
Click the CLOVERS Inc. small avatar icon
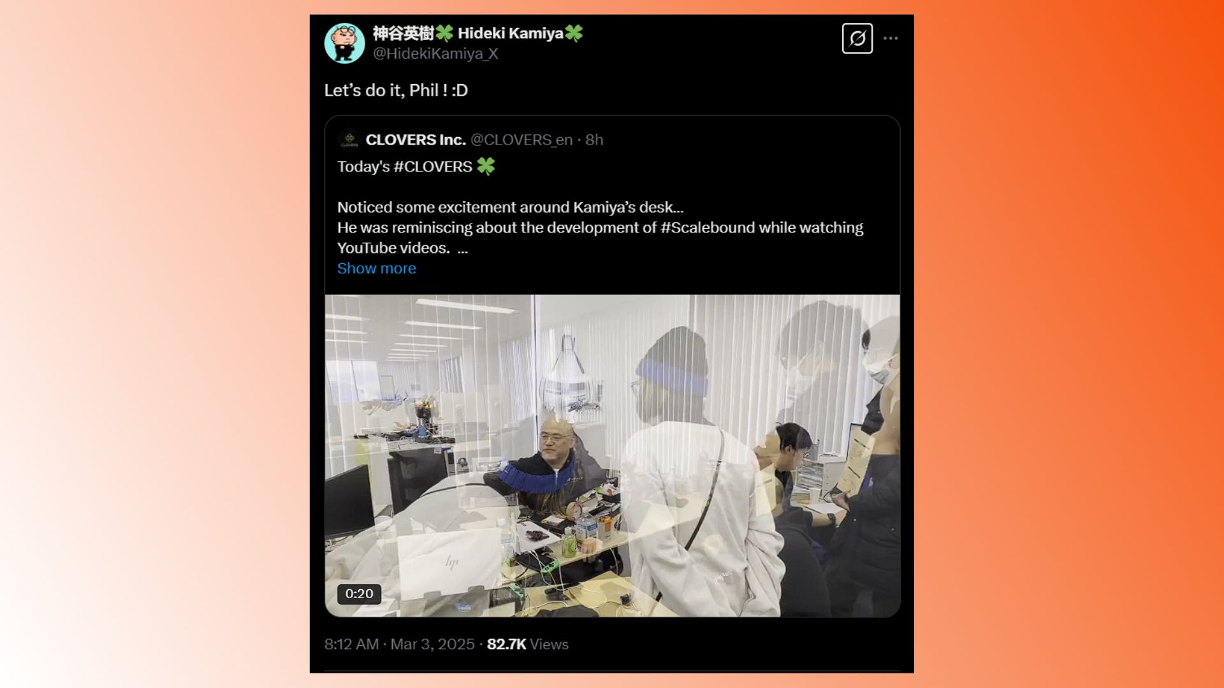tap(349, 140)
